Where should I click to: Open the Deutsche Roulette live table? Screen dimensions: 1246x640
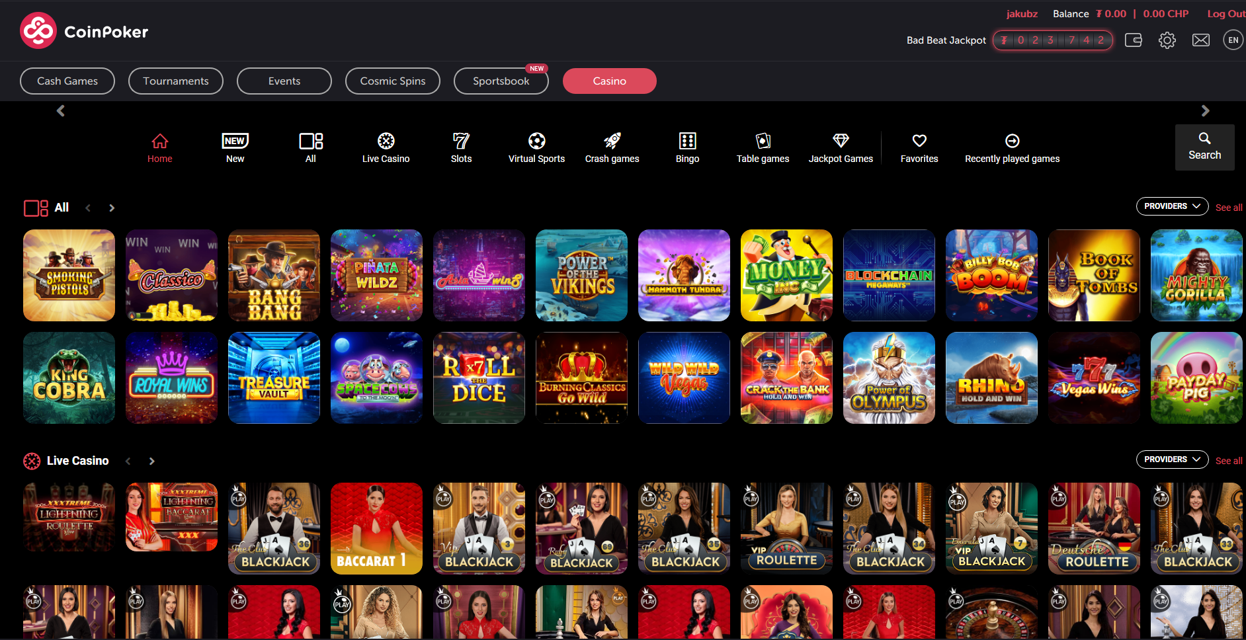tap(1094, 528)
